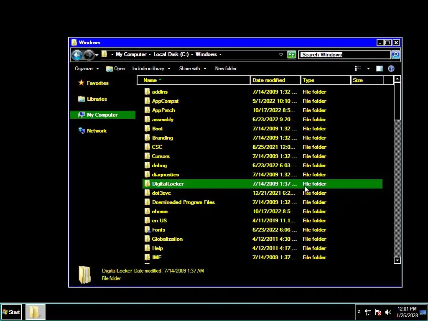The image size is (428, 321).
Task: Open the Start menu
Action: pos(11,312)
